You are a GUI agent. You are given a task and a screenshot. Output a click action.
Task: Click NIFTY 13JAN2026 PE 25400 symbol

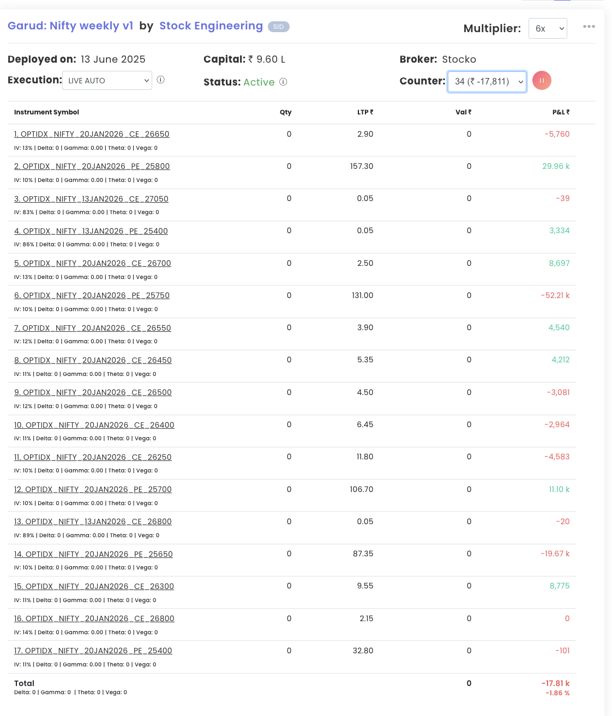click(x=91, y=231)
